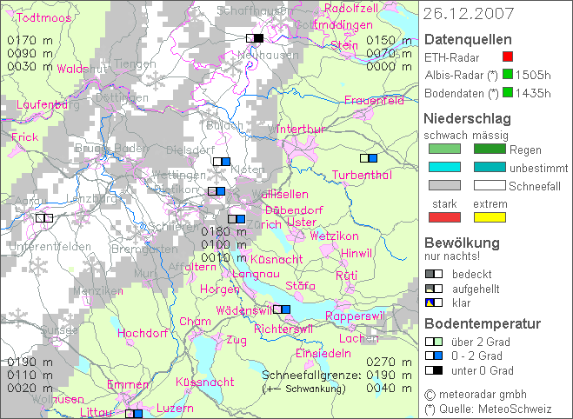The image size is (573, 419).
Task: Click the yellow extrem precipitation swatch
Action: pyautogui.click(x=490, y=217)
